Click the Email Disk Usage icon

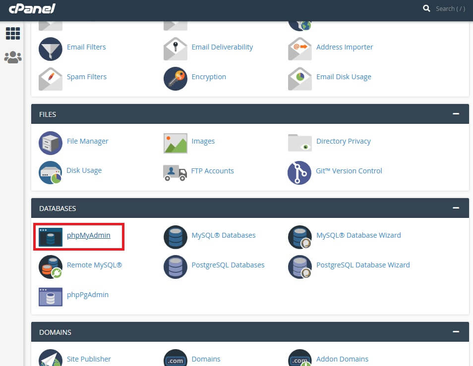point(300,79)
